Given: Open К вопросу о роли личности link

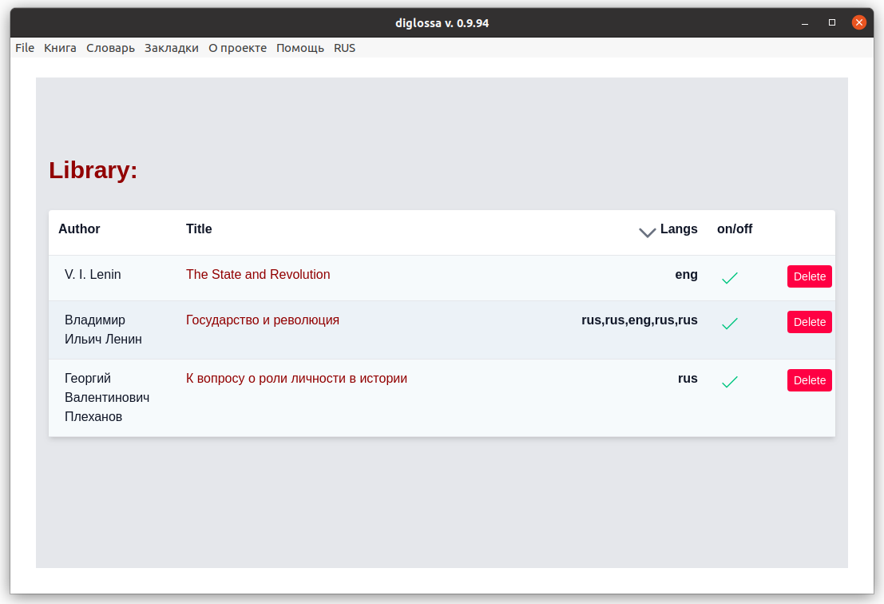Looking at the screenshot, I should pyautogui.click(x=296, y=379).
